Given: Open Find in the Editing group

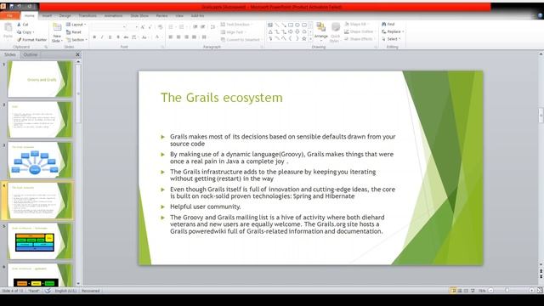Looking at the screenshot, I should 388,25.
